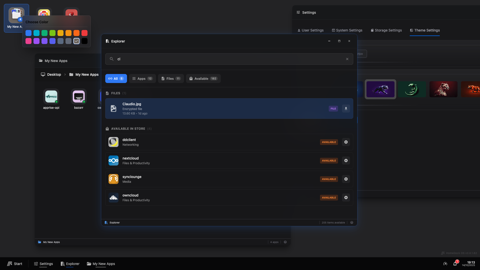Clear the Explorer search text
The image size is (480, 270).
(347, 59)
